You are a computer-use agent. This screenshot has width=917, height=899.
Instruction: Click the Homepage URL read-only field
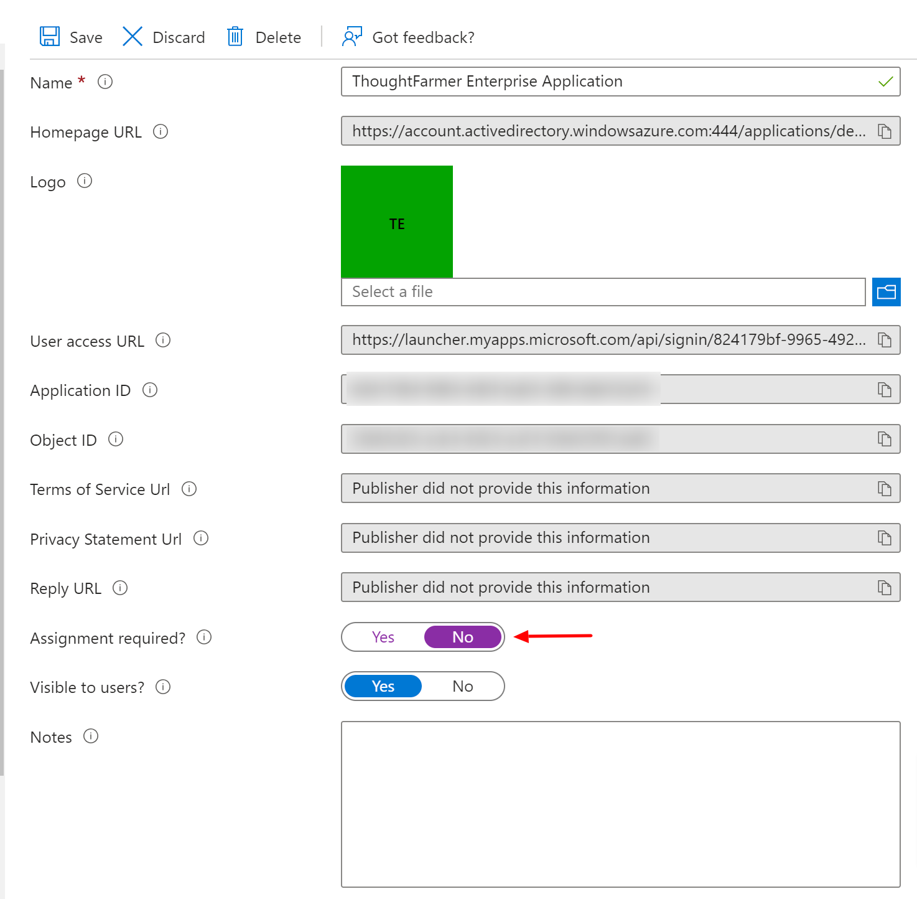pos(621,131)
